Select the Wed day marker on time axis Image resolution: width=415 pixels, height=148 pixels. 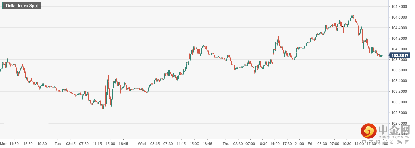pyautogui.click(x=142, y=143)
